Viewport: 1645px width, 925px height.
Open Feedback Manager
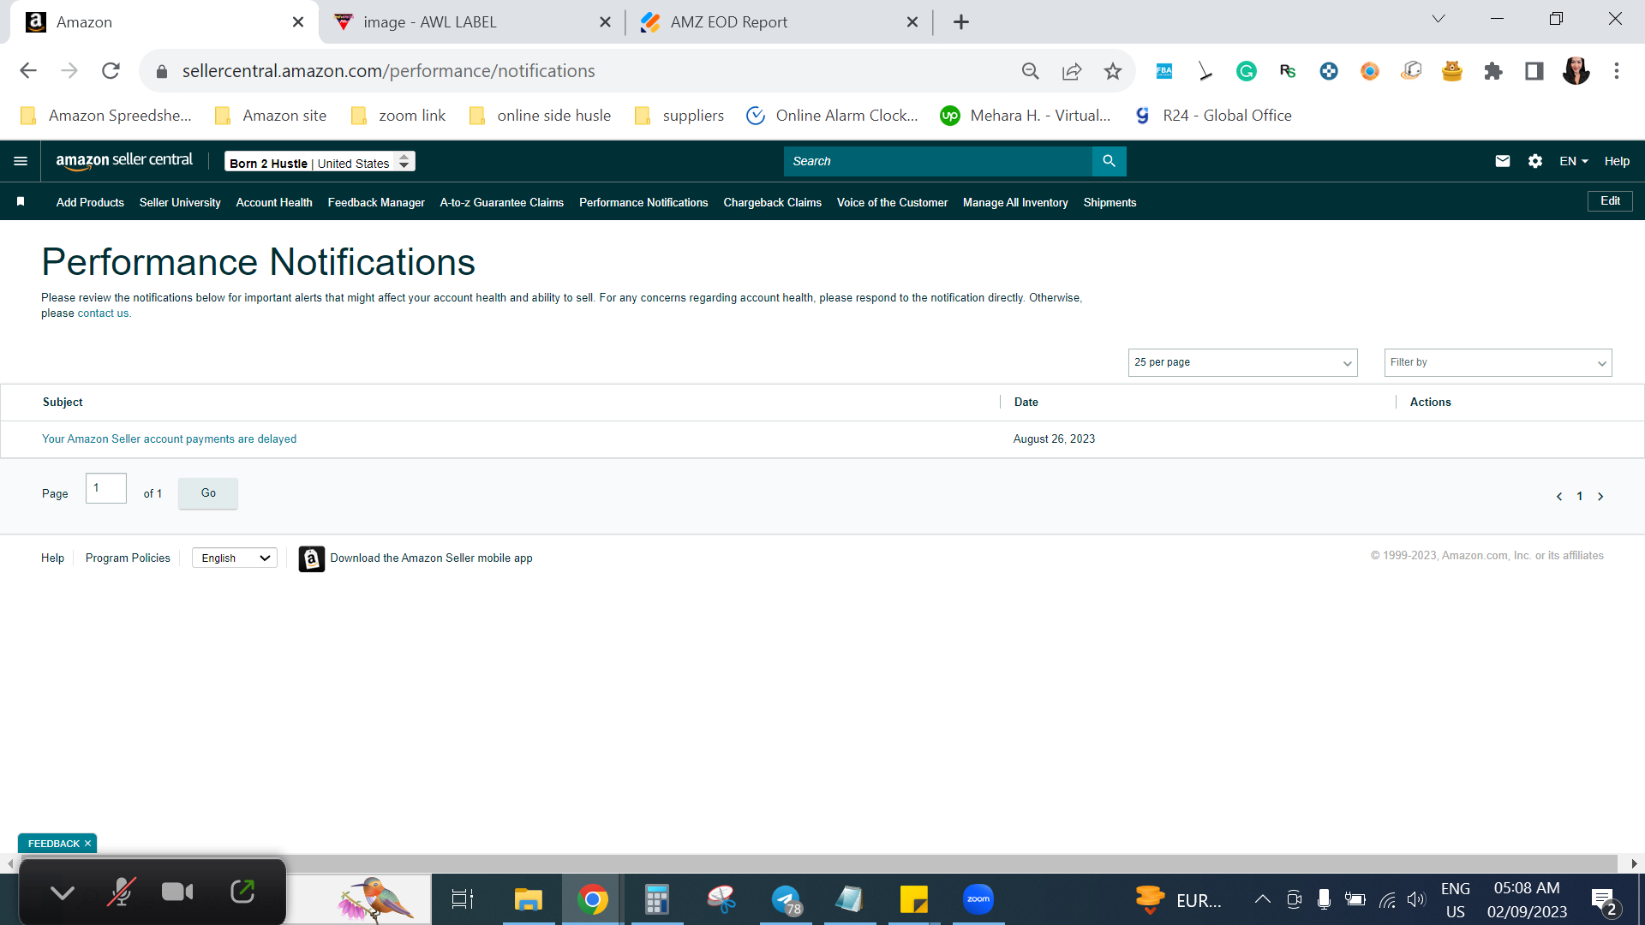[376, 203]
